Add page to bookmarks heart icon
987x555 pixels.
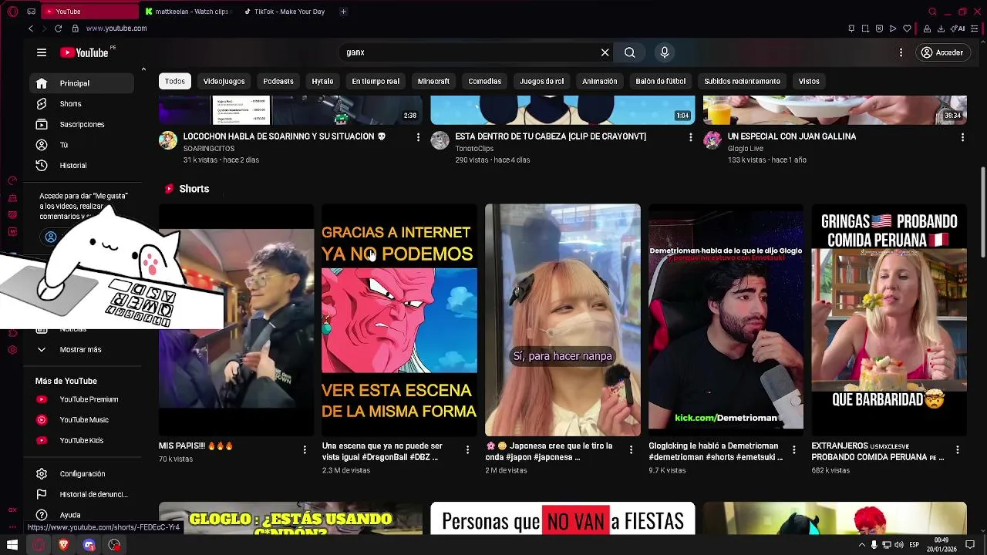click(x=908, y=29)
